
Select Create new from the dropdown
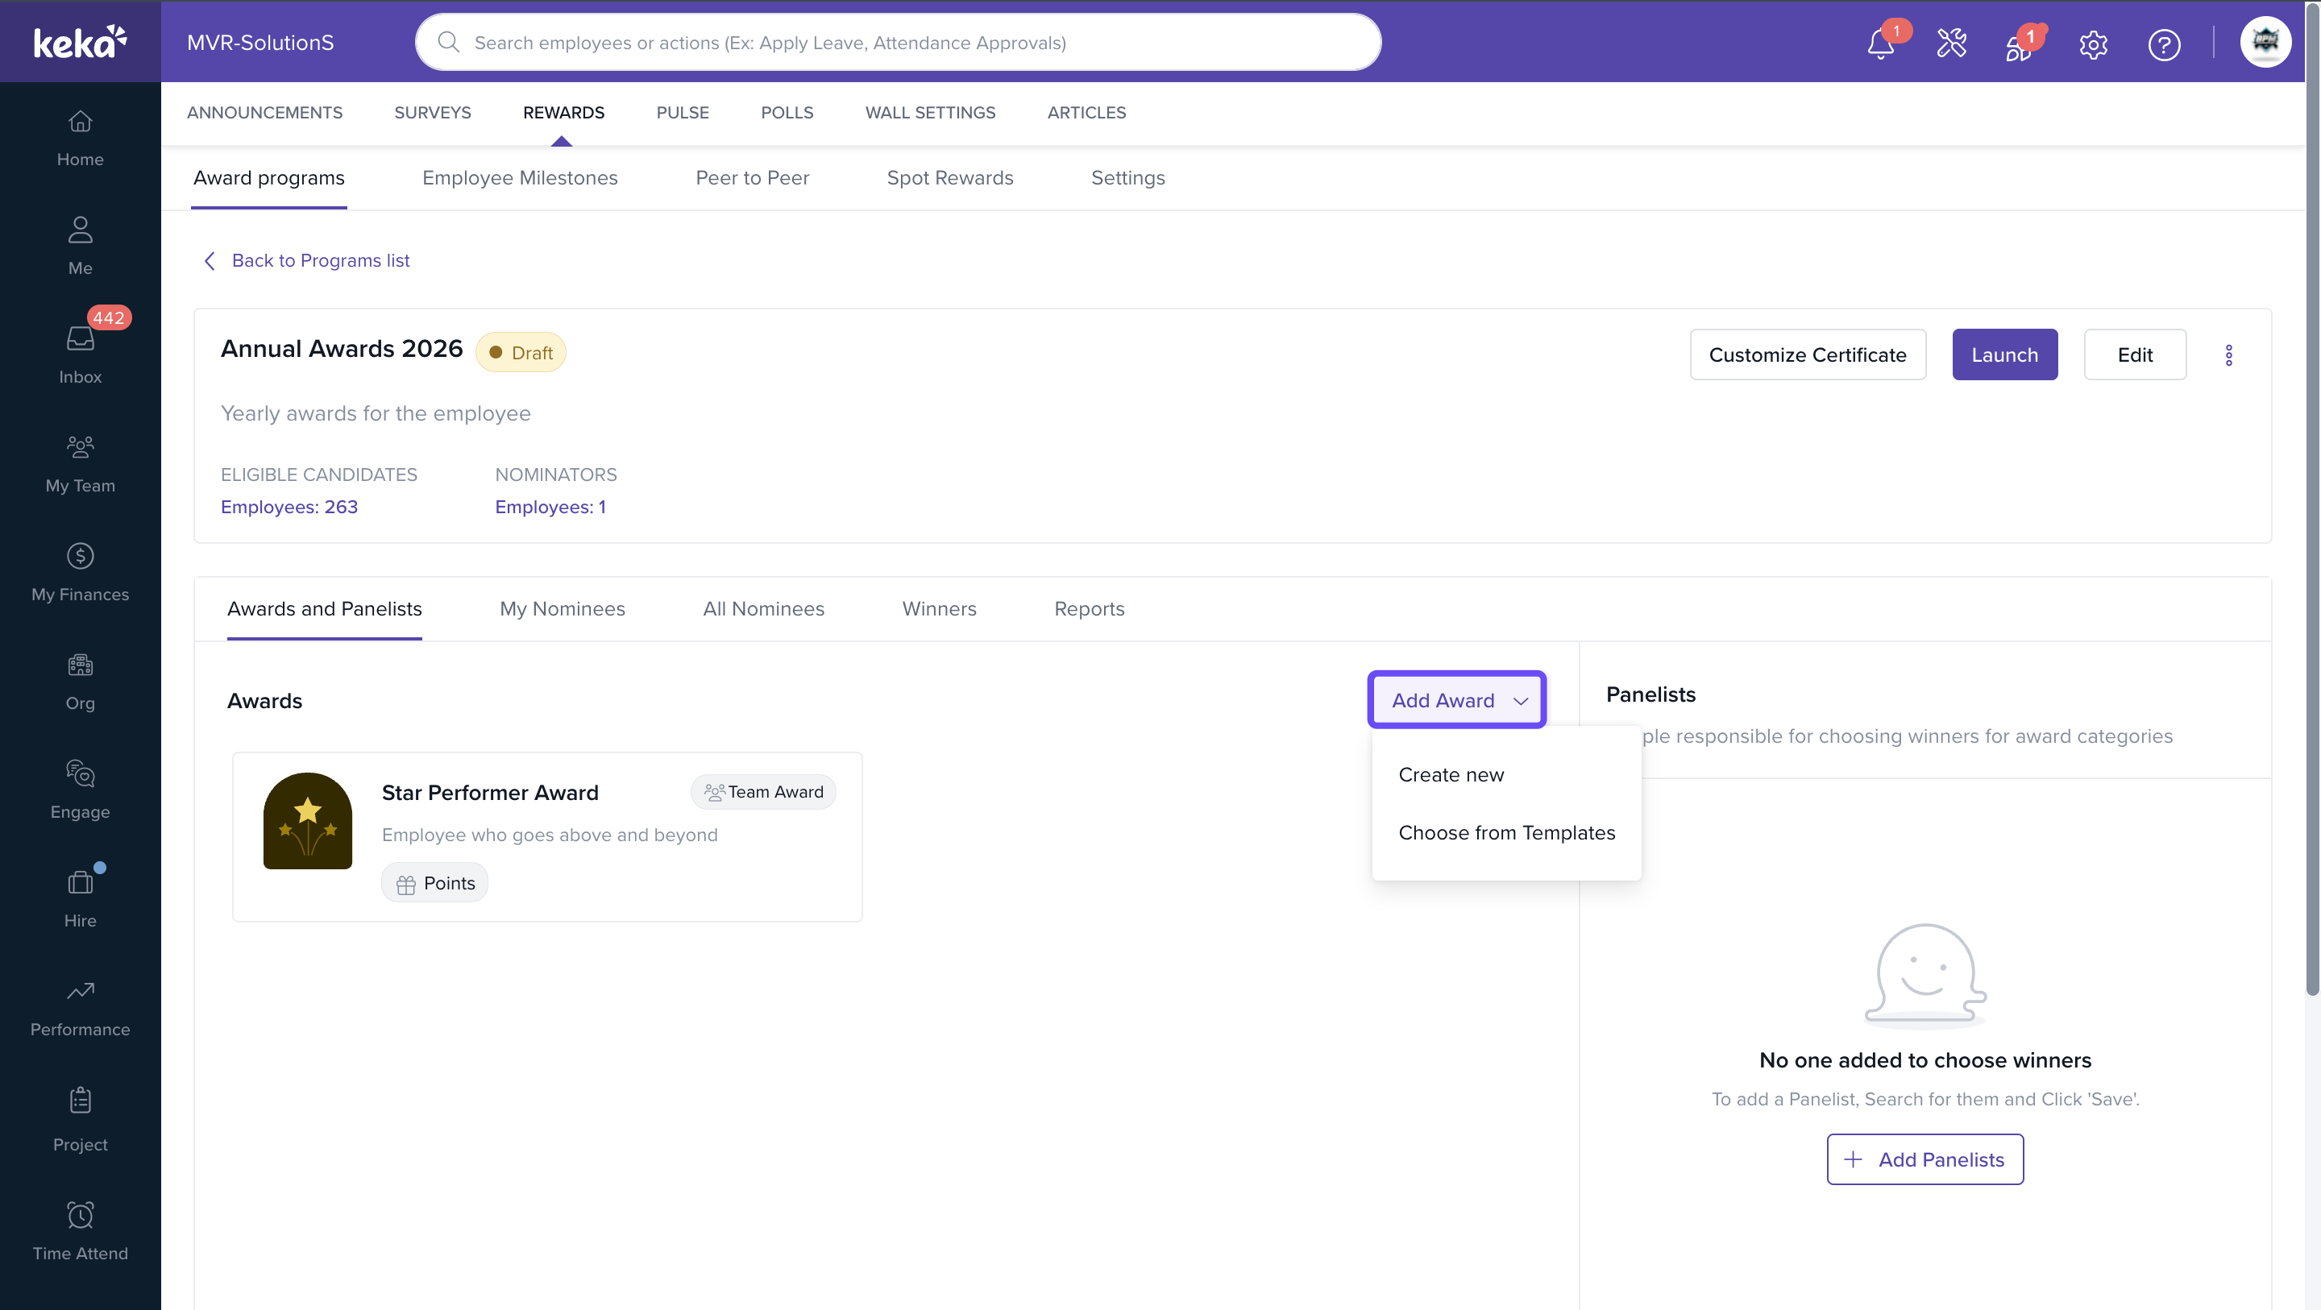tap(1451, 775)
